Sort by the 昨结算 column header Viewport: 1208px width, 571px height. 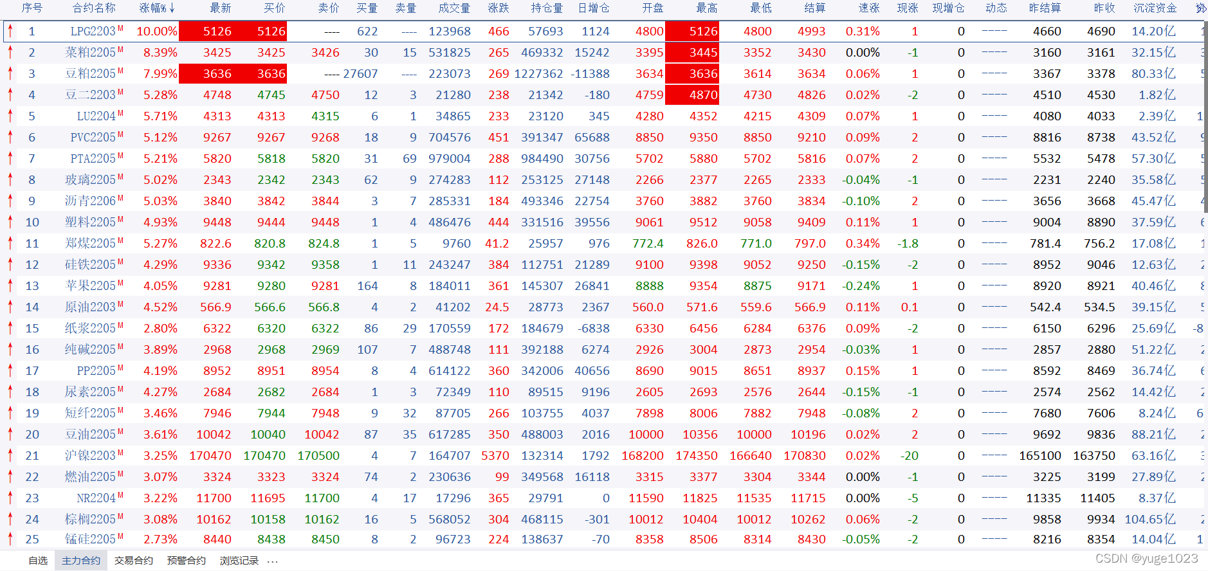click(1045, 8)
